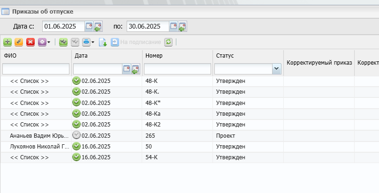Click the Приказы об отпуске window icon
The width and height of the screenshot is (379, 193).
[5, 12]
